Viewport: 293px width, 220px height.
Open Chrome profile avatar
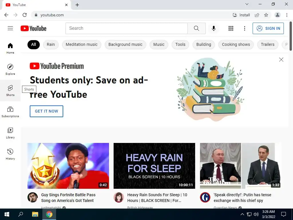pos(278,15)
